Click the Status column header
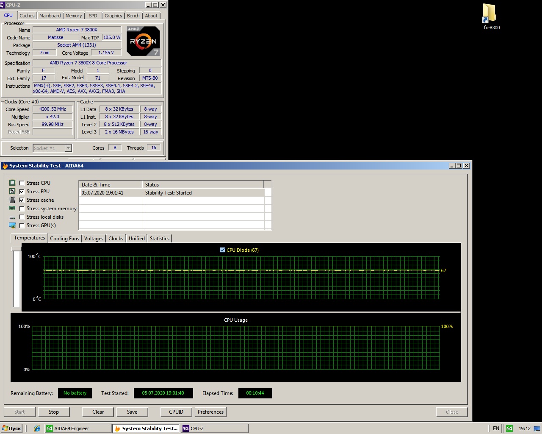Viewport: 542px width, 434px height. (x=203, y=184)
